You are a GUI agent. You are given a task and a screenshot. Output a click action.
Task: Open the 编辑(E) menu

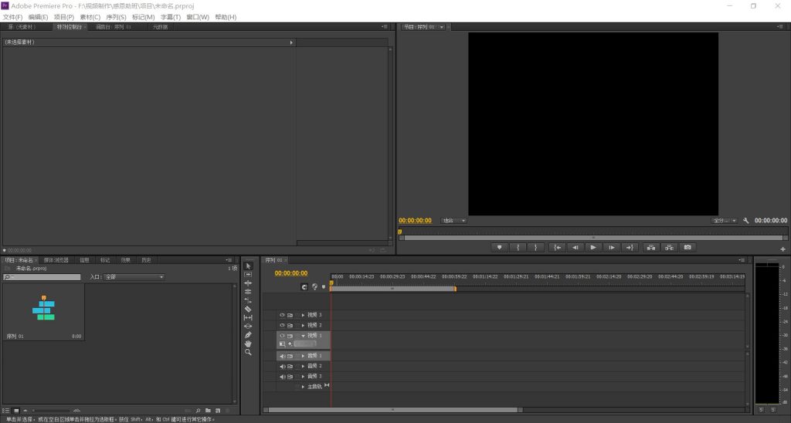point(39,17)
